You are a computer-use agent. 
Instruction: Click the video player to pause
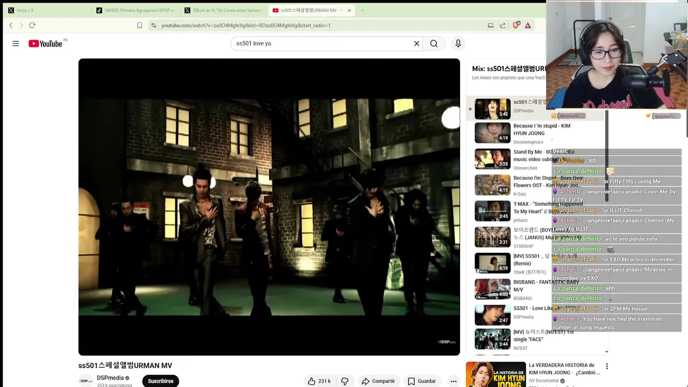269,207
